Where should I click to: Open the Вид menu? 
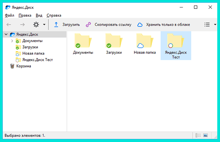[x=39, y=15]
